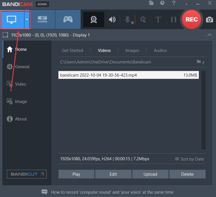Collapse the panel with the up chevron
This screenshot has height=197, width=216.
pos(210,35)
